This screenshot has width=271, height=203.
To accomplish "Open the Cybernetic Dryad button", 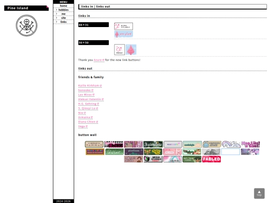I will pos(94,144).
